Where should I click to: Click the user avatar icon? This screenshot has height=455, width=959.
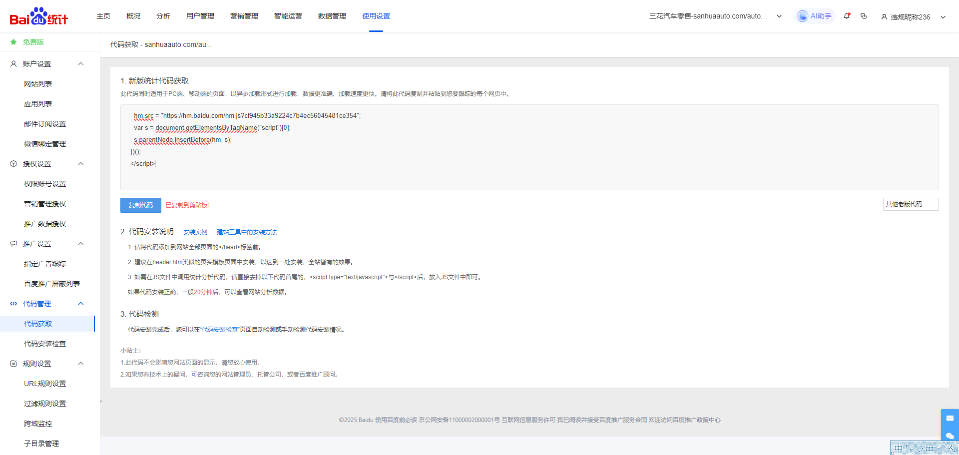pos(884,16)
